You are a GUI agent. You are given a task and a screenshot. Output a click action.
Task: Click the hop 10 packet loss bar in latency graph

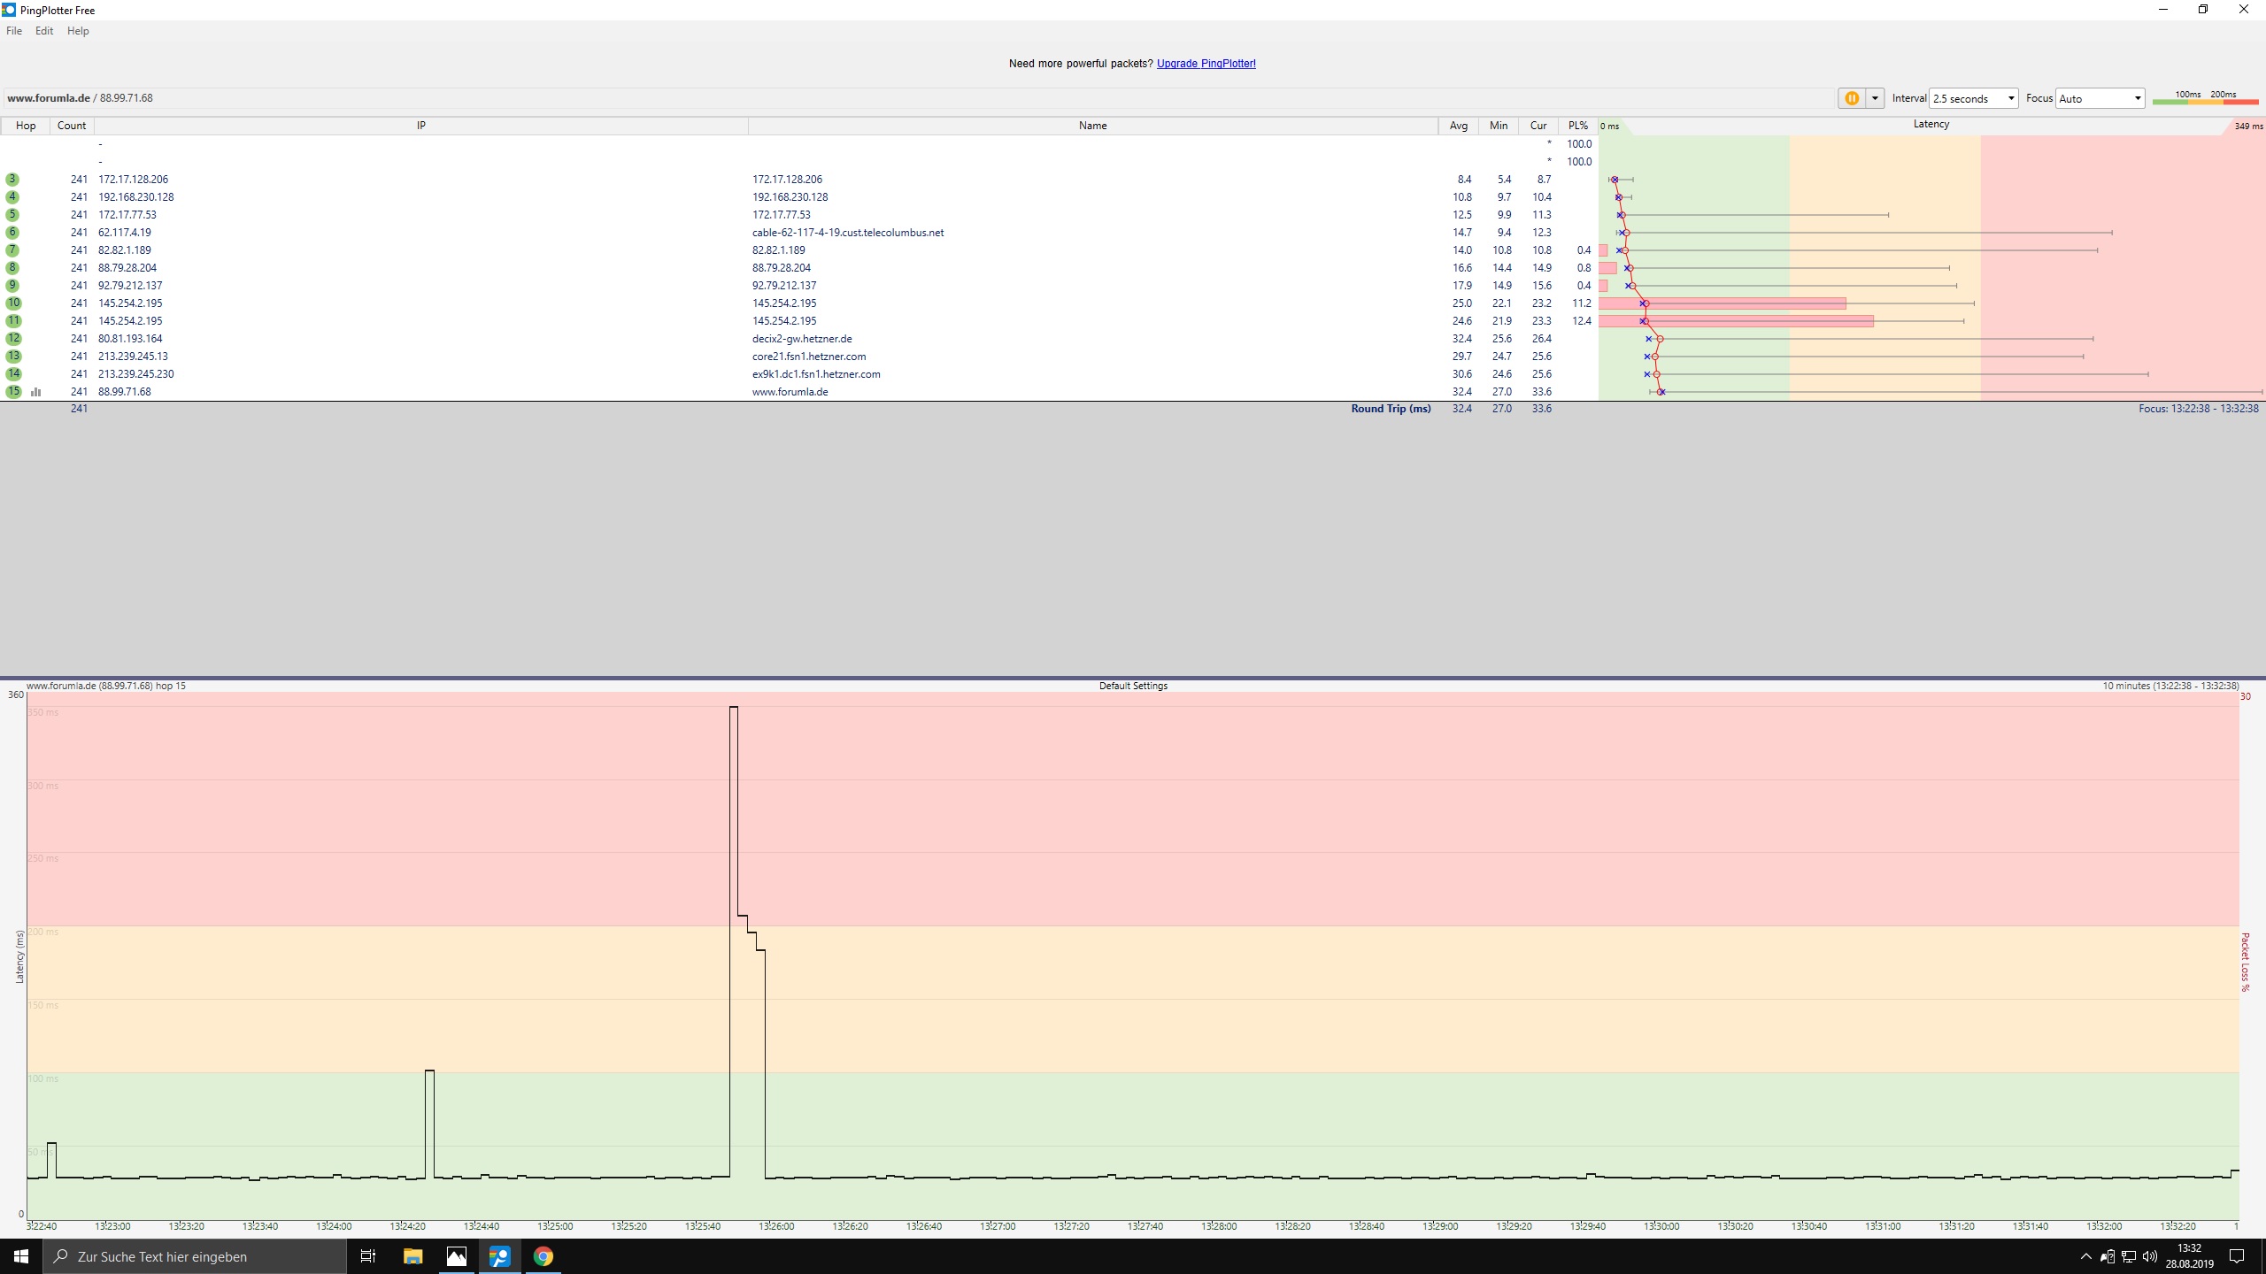pos(1723,303)
